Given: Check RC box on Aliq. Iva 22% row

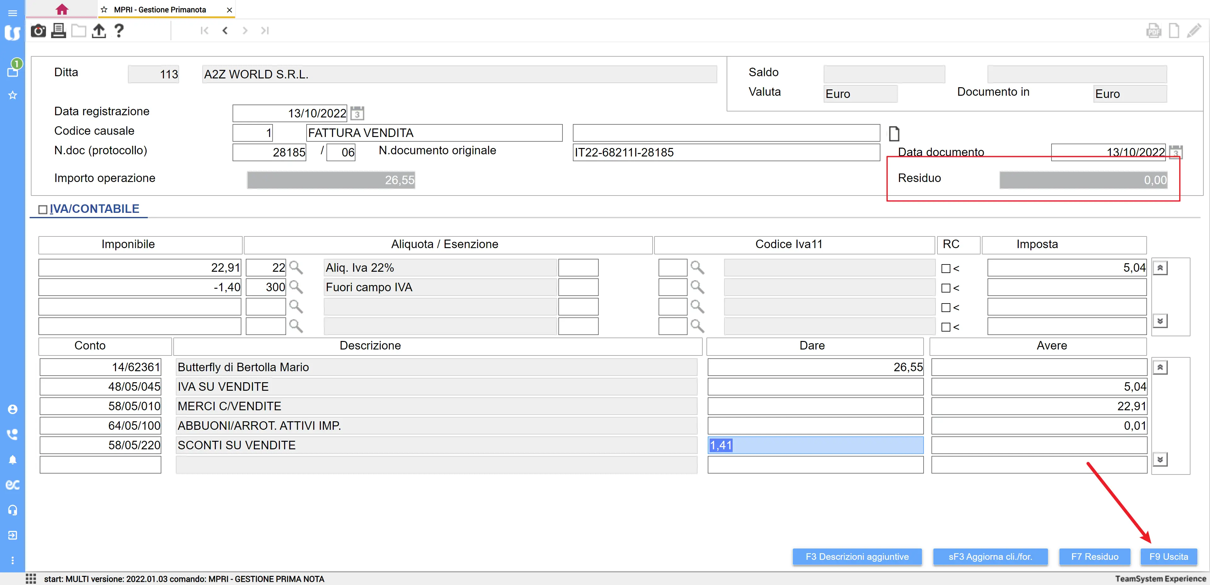Looking at the screenshot, I should coord(946,269).
